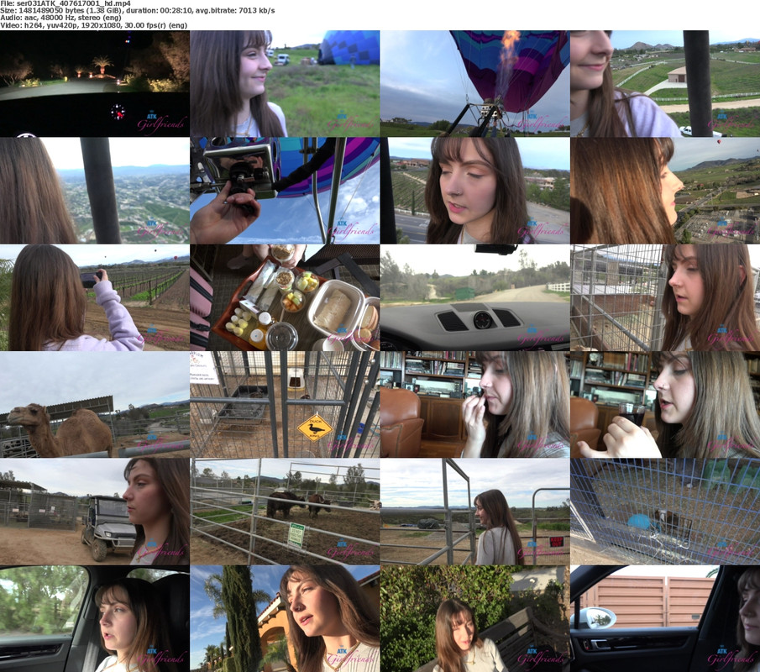760x672 pixels.
Task: Select thumbnail of woman with cypress and palms
Action: click(285, 619)
